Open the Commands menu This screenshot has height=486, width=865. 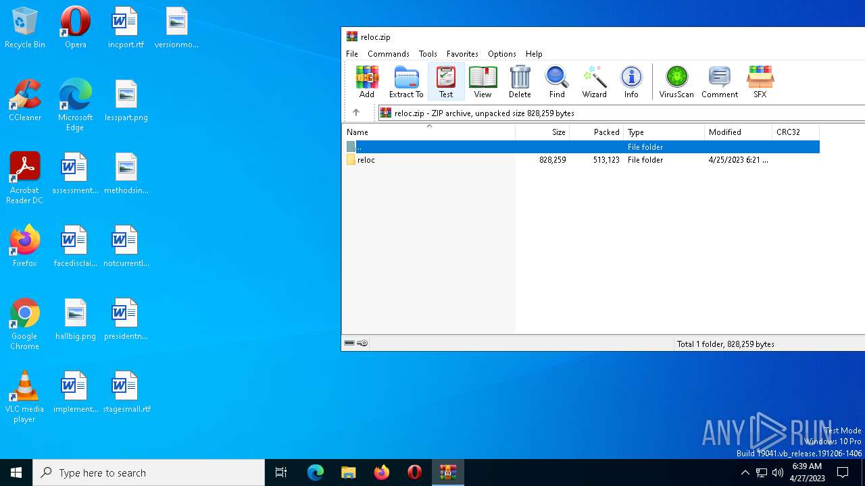pos(389,53)
